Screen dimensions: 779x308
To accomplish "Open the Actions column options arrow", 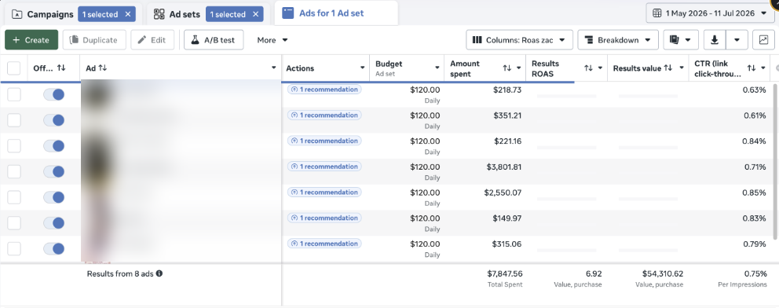I will tap(362, 68).
